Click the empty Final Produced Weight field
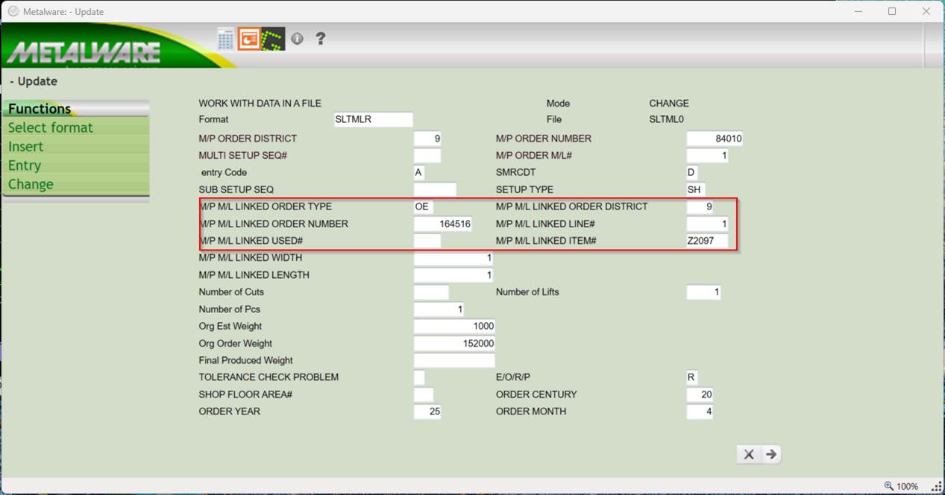 click(x=454, y=361)
